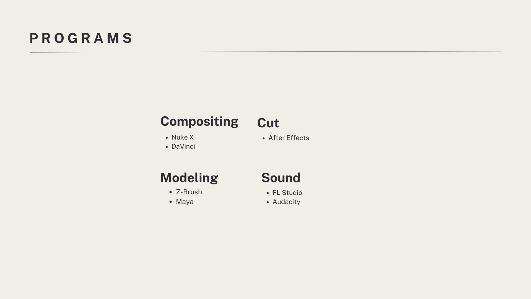Click the FL Studio list item
The width and height of the screenshot is (531, 299).
[287, 193]
